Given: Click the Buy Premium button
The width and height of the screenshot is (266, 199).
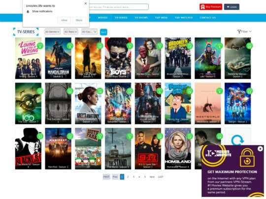Looking at the screenshot, I should pos(211,7).
